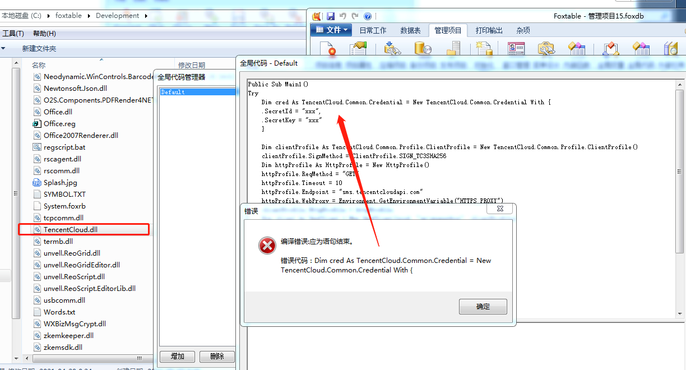Click the Redo arrow icon
This screenshot has height=370, width=686.
(355, 16)
